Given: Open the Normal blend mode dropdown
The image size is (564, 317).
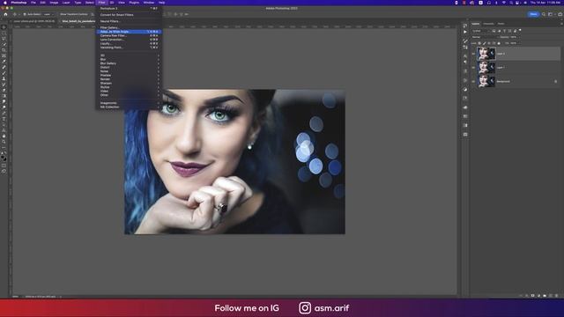Looking at the screenshot, I should tap(485, 37).
